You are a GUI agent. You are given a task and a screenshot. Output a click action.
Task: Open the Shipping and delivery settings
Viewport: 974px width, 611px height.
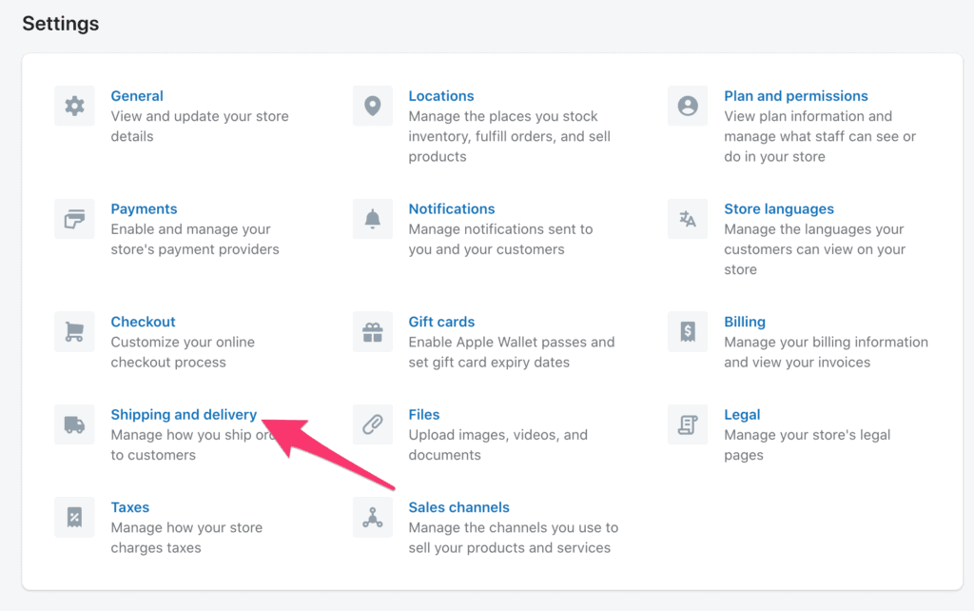click(184, 415)
